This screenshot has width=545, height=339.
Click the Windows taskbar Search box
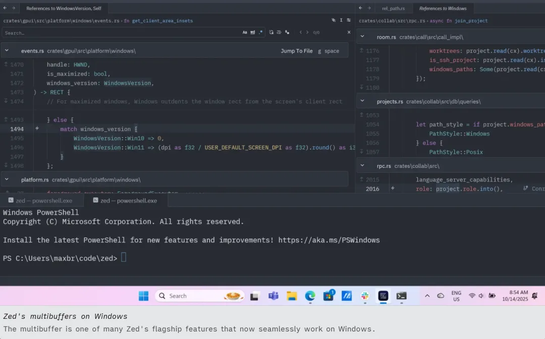point(199,296)
